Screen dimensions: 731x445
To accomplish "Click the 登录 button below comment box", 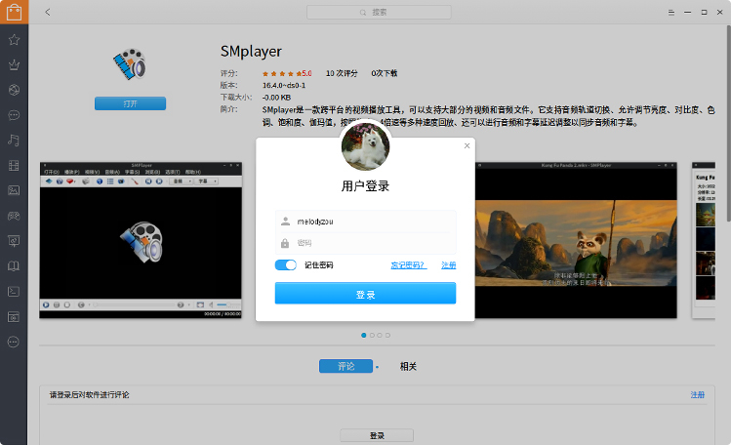I will (377, 435).
